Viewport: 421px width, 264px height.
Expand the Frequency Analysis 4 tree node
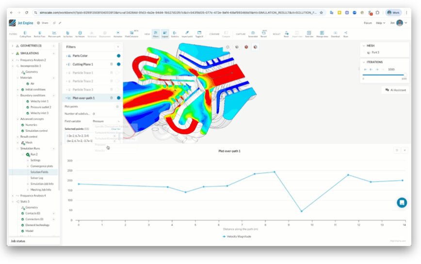click(x=12, y=196)
